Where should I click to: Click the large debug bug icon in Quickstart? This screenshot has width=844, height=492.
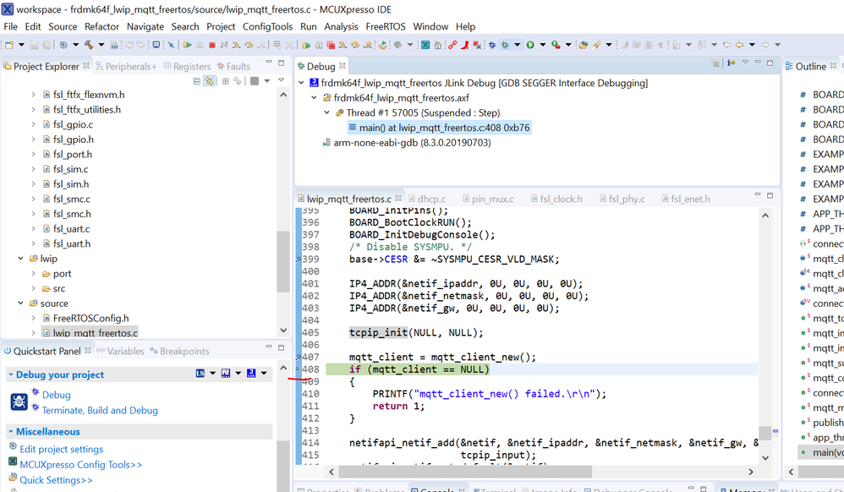[19, 402]
